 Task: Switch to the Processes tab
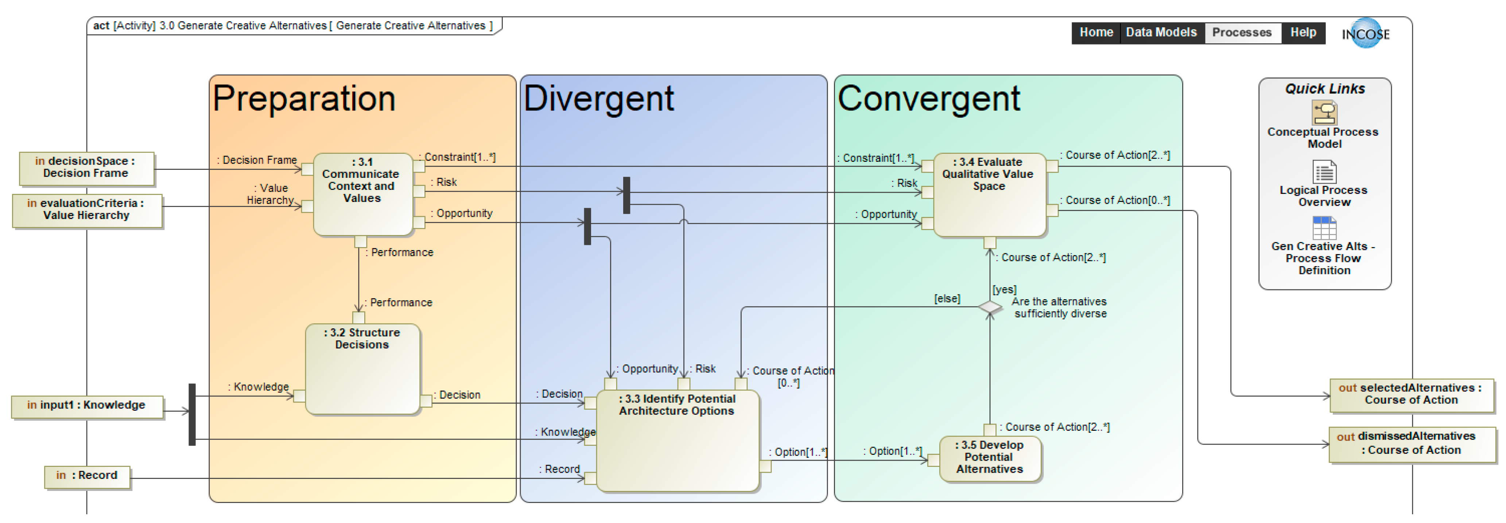1241,33
